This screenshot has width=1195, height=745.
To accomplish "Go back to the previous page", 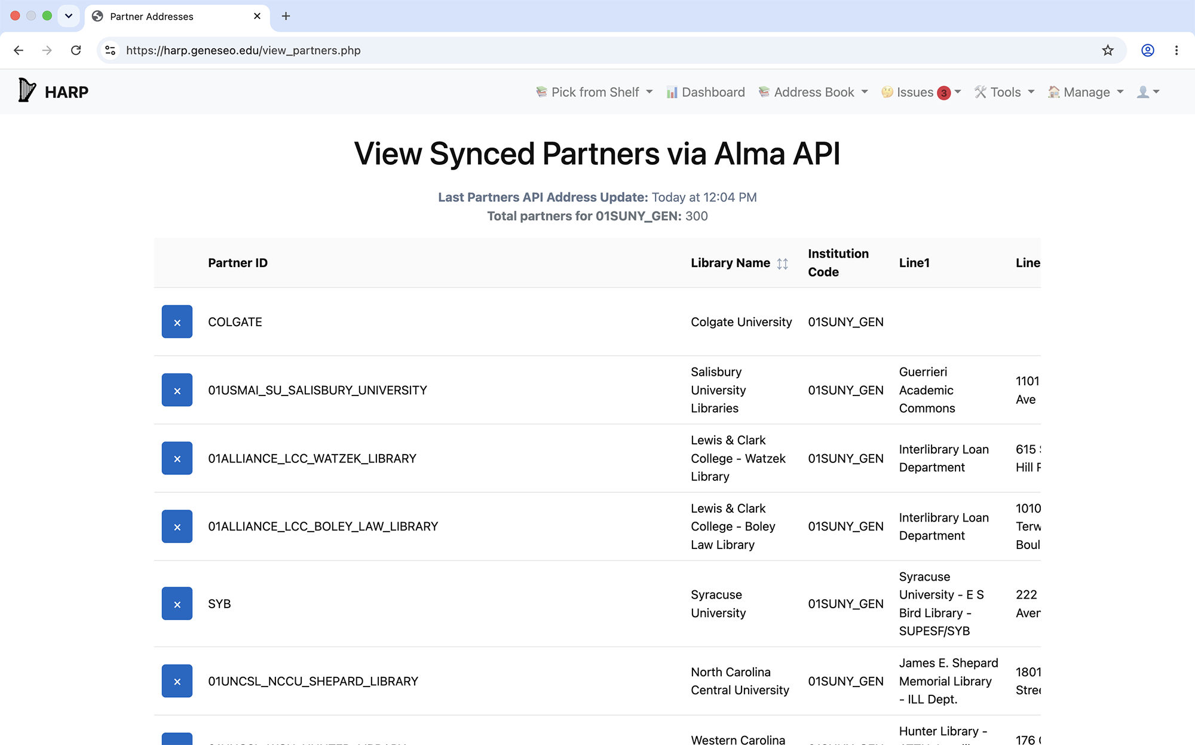I will point(19,50).
